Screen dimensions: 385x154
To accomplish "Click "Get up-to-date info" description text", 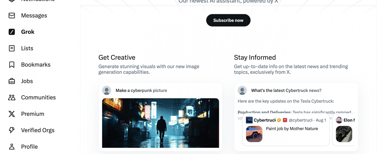I will pyautogui.click(x=291, y=69).
